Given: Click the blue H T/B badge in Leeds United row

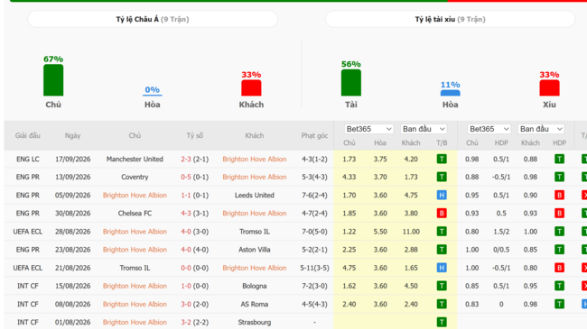Looking at the screenshot, I should pos(442,196).
